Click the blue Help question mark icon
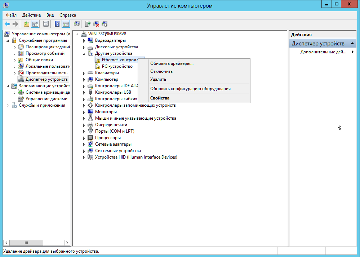This screenshot has width=360, height=257. pos(57,24)
